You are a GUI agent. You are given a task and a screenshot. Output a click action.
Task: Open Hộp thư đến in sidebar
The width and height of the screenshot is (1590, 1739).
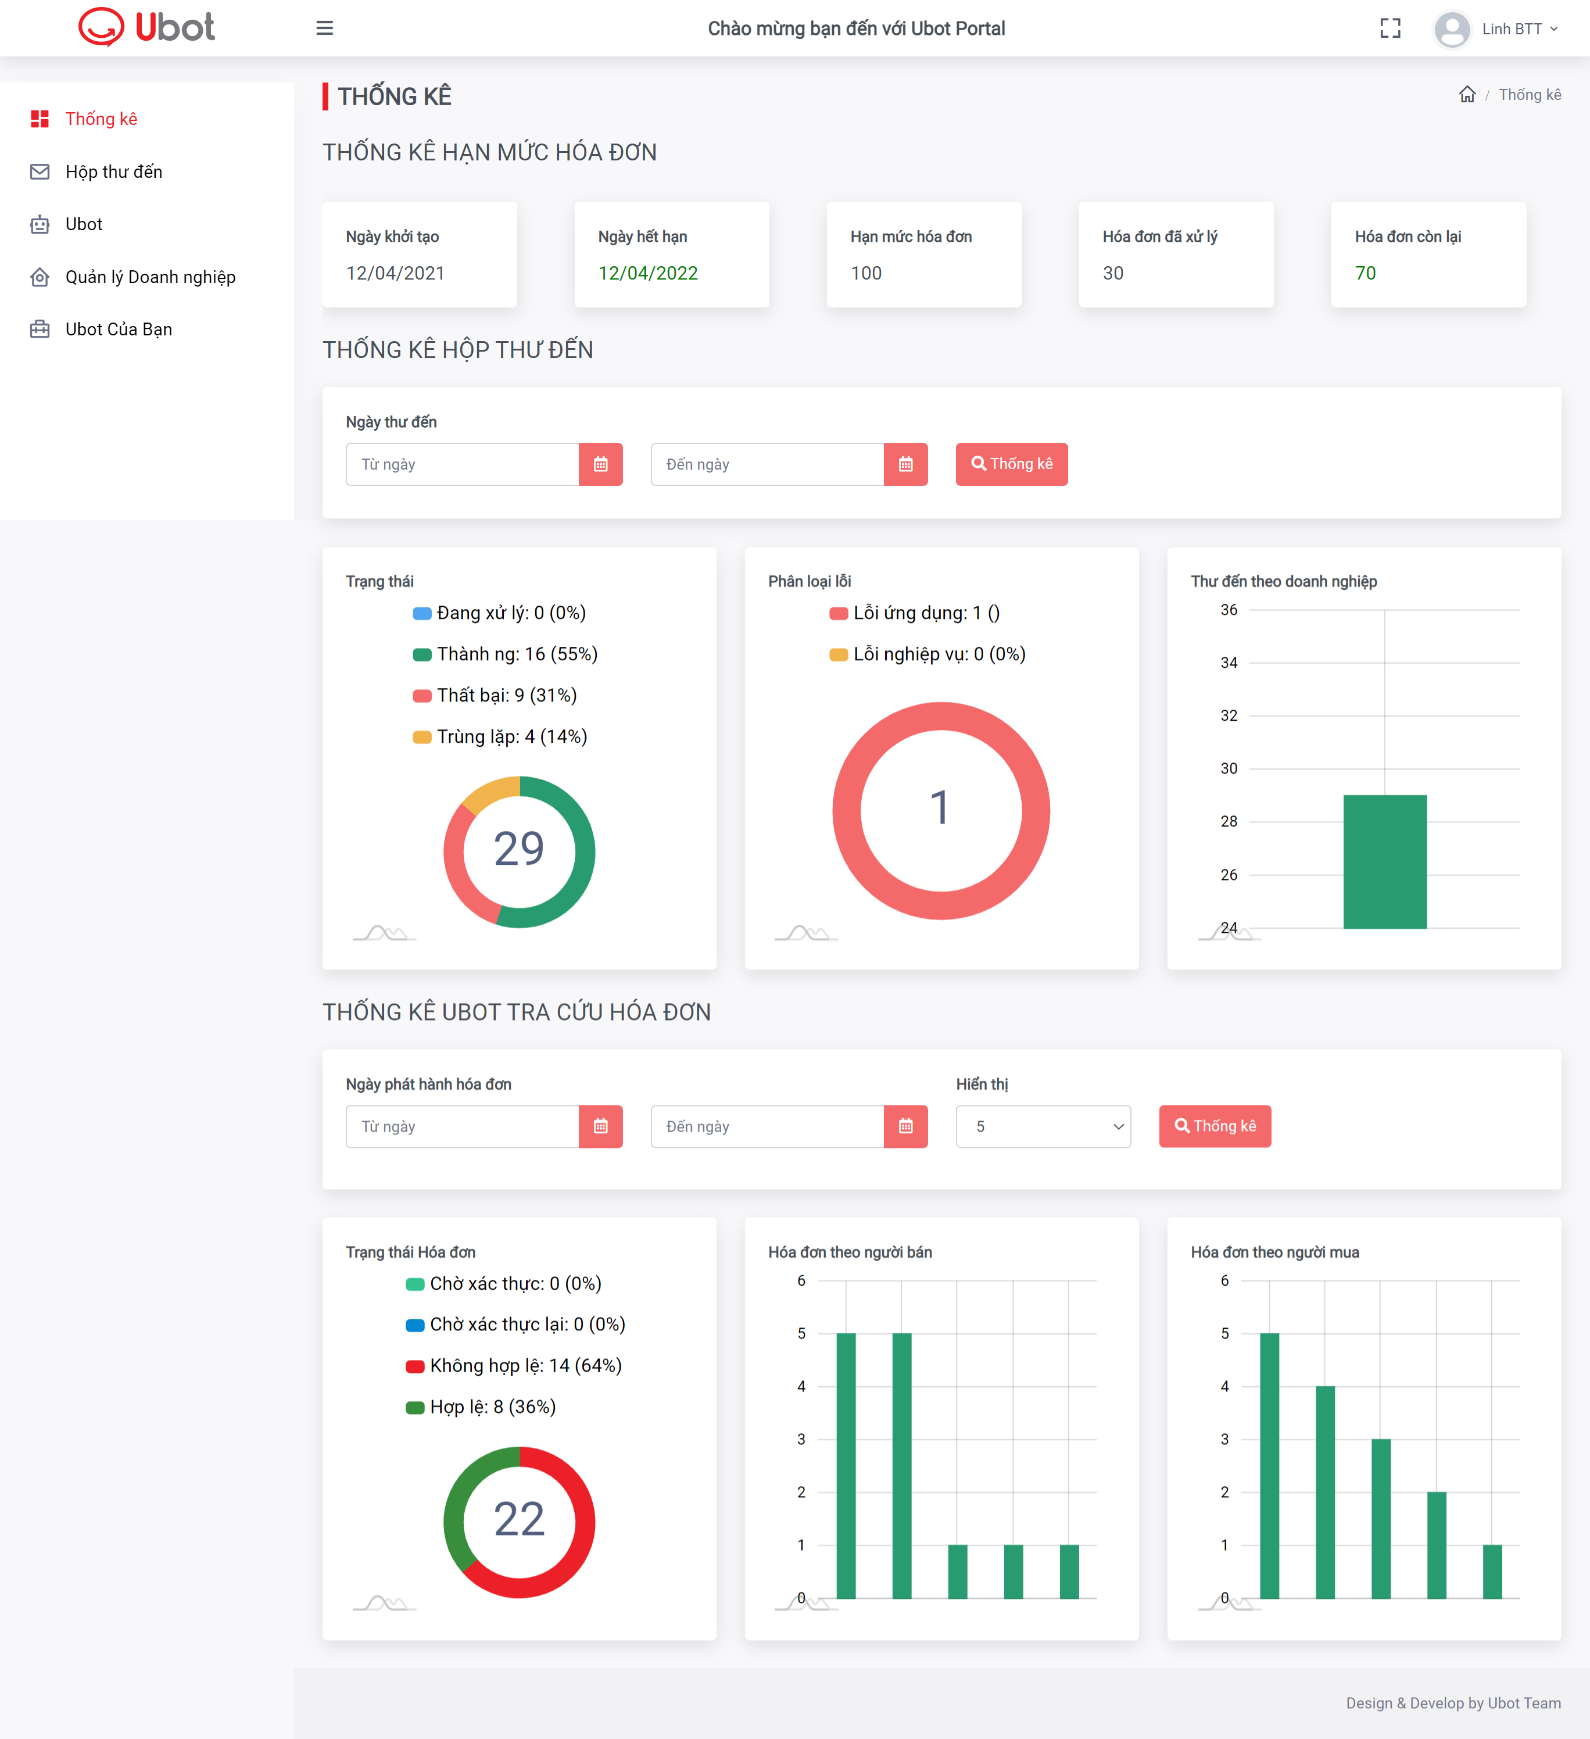pyautogui.click(x=113, y=171)
